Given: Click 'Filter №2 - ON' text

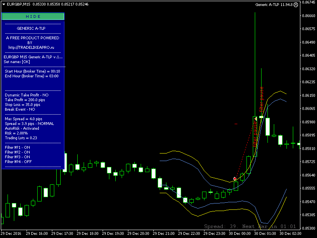Looking at the screenshot, I should (x=17, y=152).
